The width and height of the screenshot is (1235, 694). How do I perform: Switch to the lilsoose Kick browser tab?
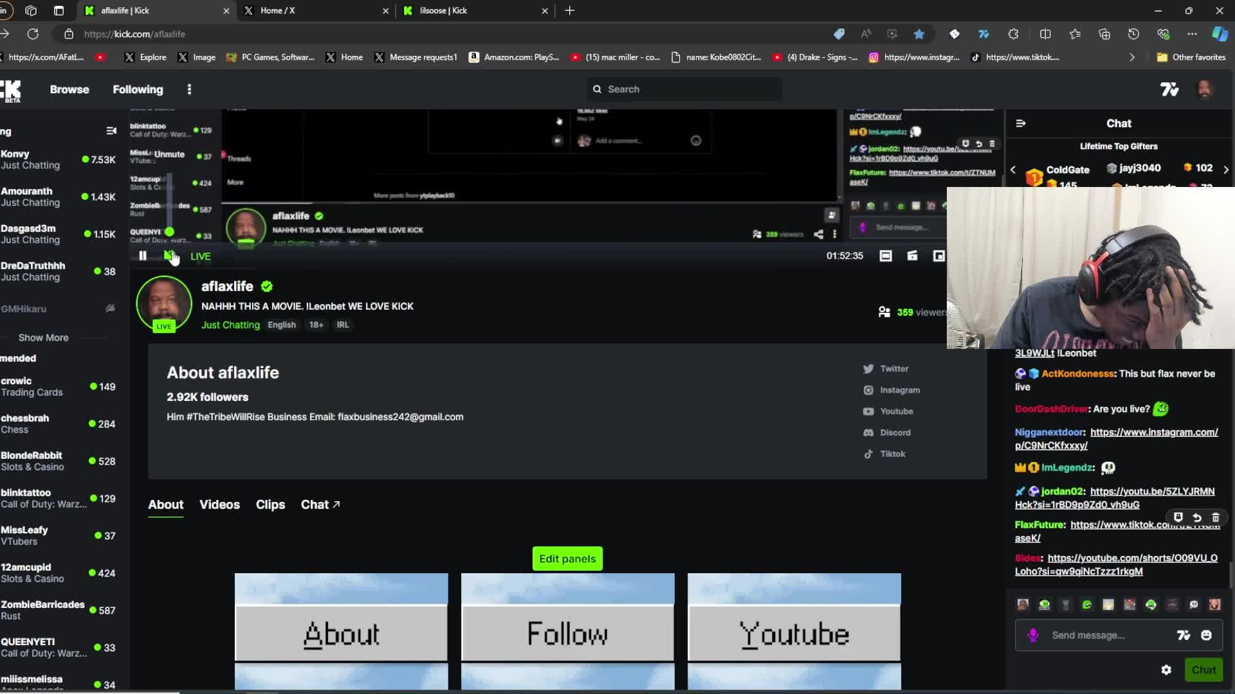[x=475, y=10]
